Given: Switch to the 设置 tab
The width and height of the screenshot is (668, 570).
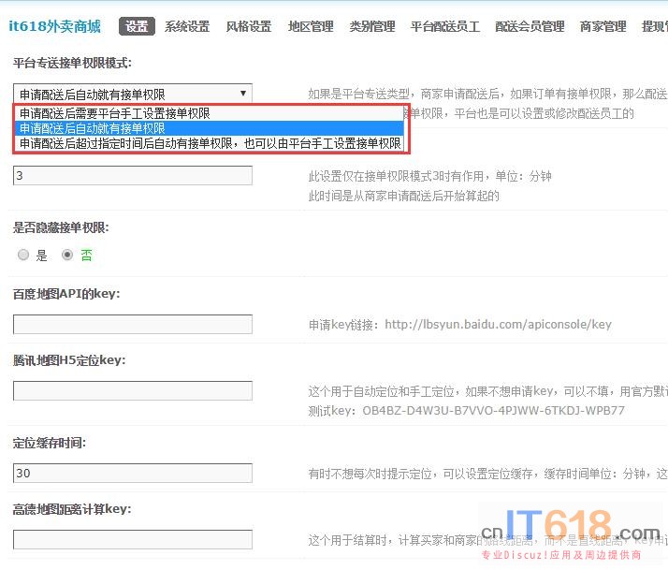Looking at the screenshot, I should click(137, 26).
